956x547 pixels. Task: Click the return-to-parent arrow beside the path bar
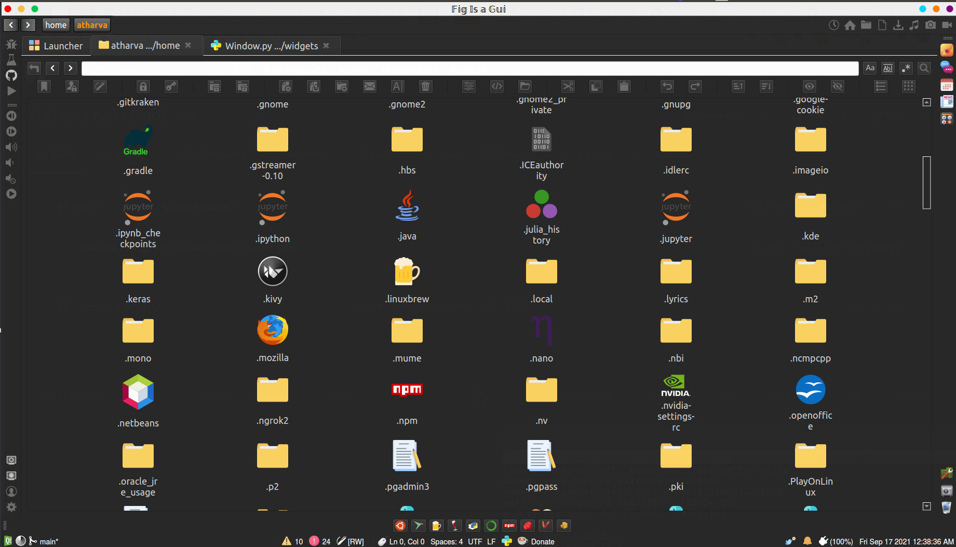tap(34, 68)
